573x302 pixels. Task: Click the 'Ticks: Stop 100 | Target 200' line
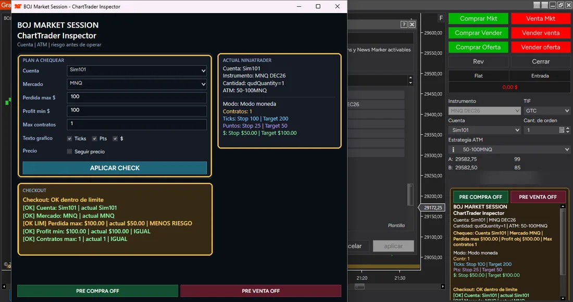point(255,119)
